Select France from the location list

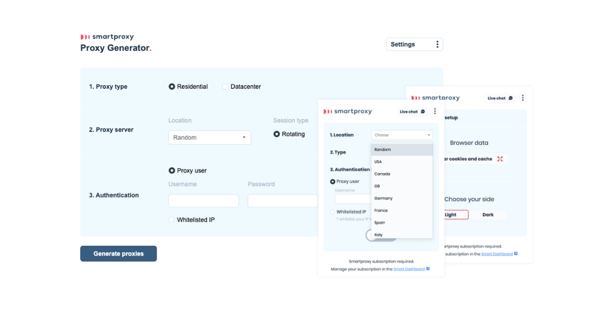tap(402, 210)
